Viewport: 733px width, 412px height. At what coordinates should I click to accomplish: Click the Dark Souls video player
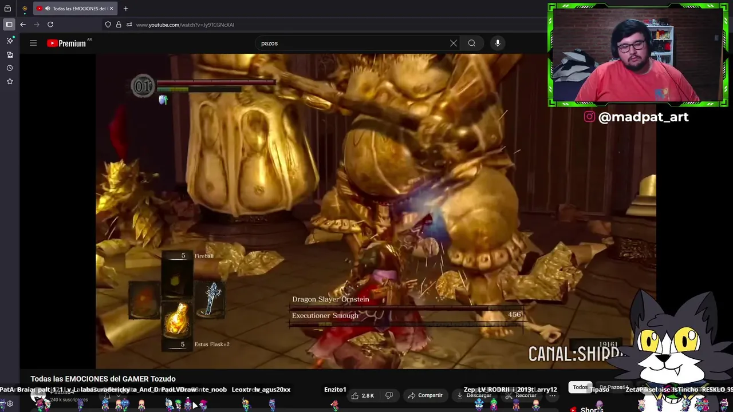(x=376, y=211)
